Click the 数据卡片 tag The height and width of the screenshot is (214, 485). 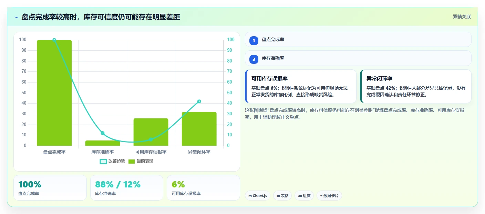pos(329,196)
